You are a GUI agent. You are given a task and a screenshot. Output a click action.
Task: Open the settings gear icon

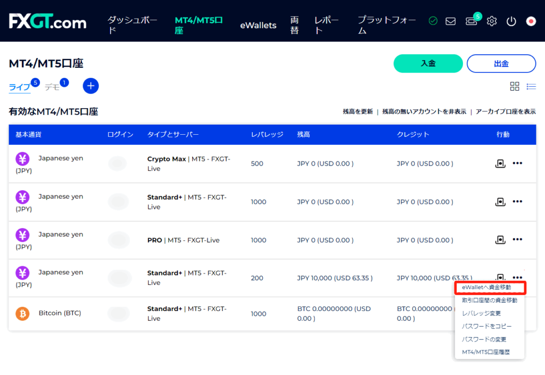(492, 21)
